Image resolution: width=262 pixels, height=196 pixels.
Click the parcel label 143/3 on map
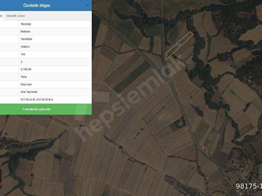[178, 45]
